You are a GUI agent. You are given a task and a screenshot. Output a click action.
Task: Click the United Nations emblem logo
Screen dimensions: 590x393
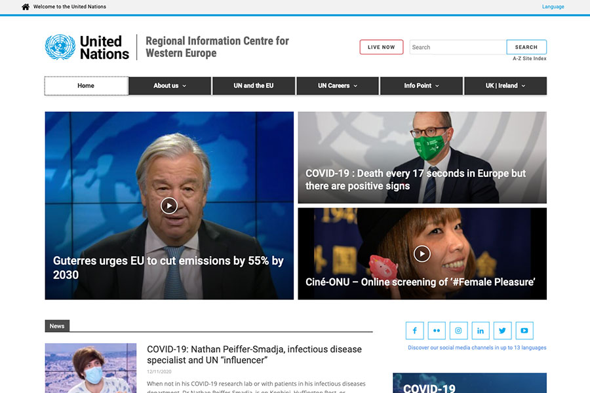(x=60, y=47)
